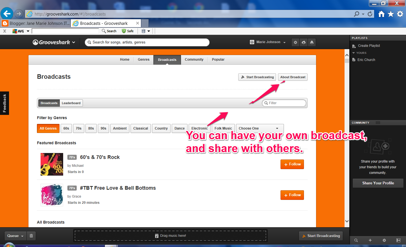Open #TBT Free Love album thumbnail
Screen dimensions: 406x247
click(52, 195)
